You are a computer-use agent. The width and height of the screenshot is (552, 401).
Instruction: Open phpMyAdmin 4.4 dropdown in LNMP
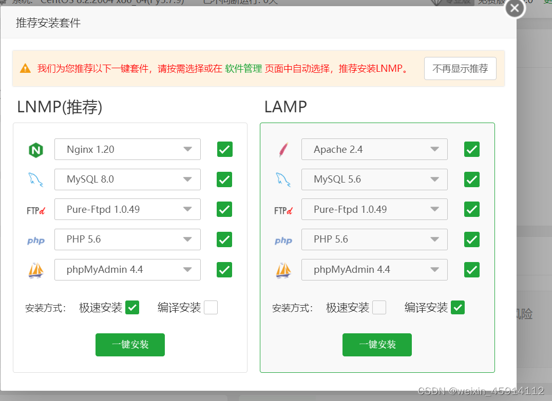(127, 270)
